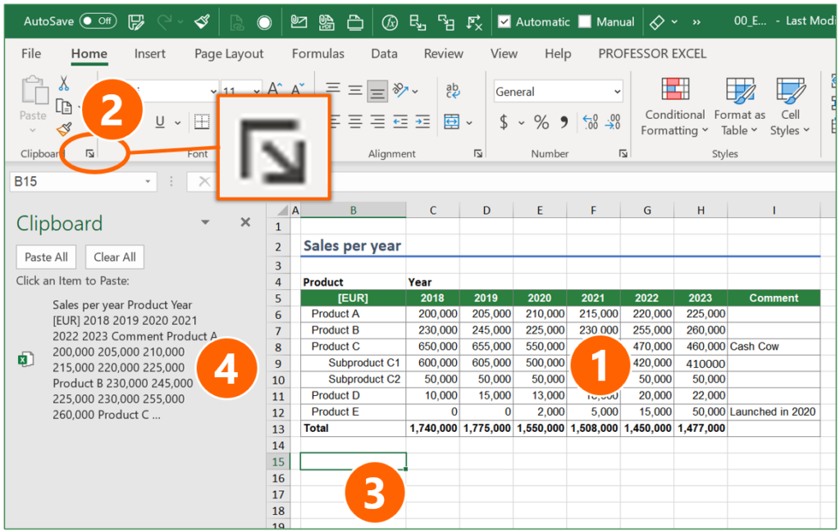Screen dimensions: 840x532
Task: Activate the Format Painter brush
Action: [64, 129]
